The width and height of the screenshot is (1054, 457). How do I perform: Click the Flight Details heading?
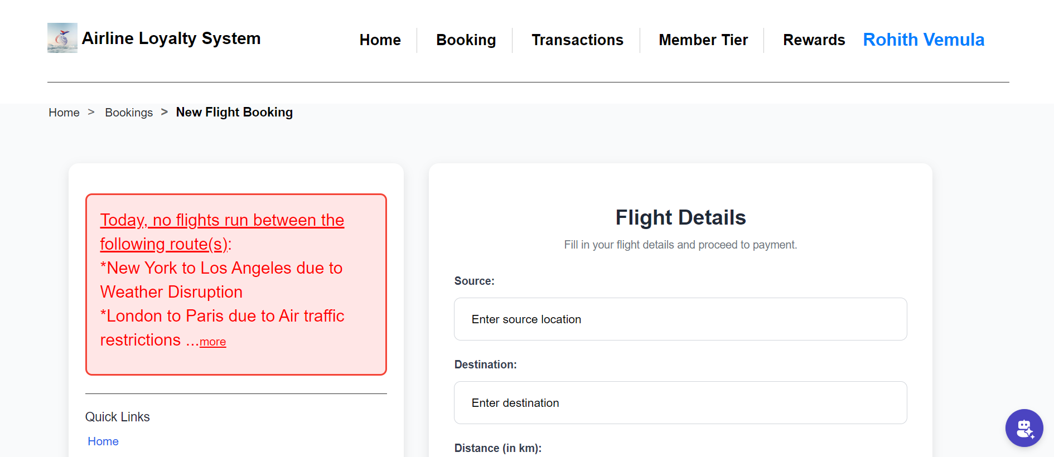[x=680, y=217]
